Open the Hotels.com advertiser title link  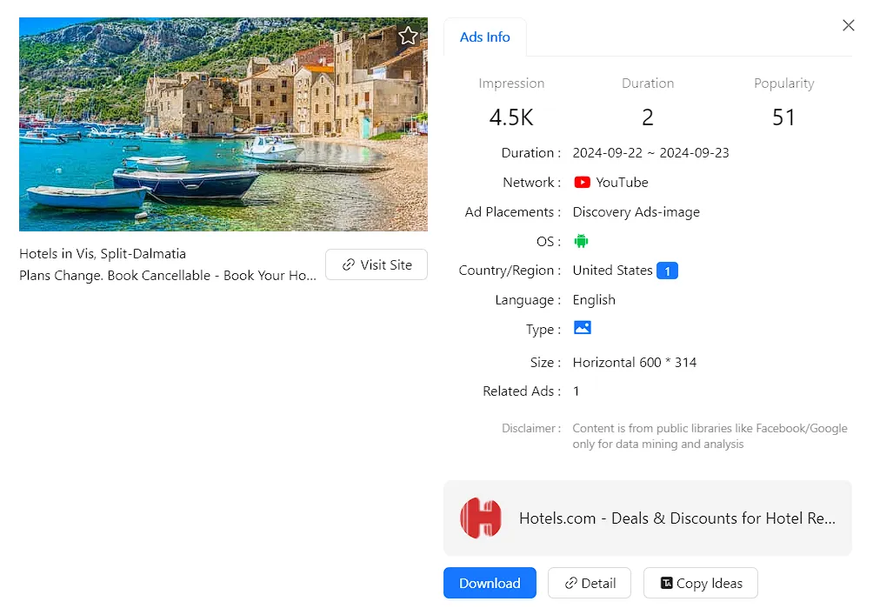676,518
